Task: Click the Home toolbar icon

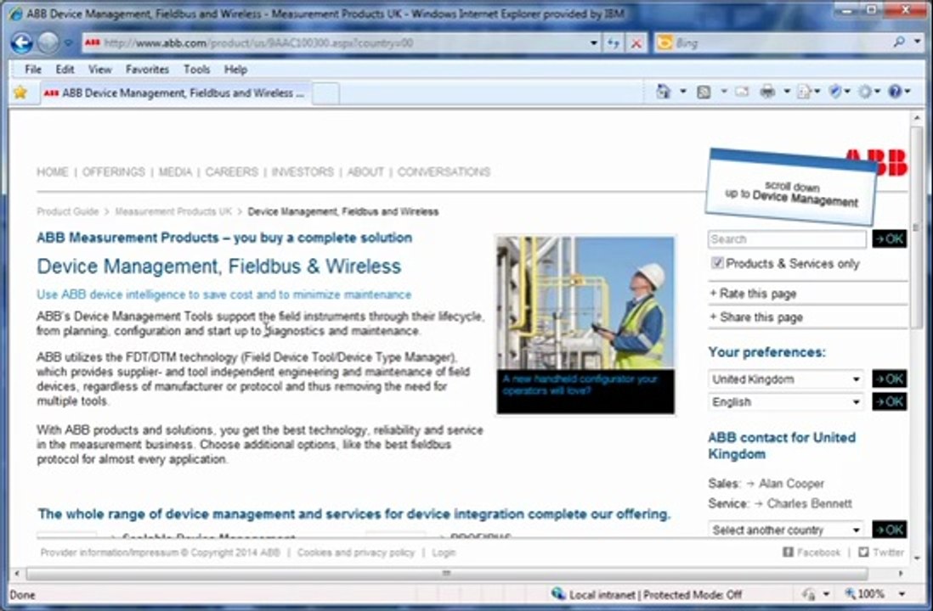Action: tap(663, 92)
